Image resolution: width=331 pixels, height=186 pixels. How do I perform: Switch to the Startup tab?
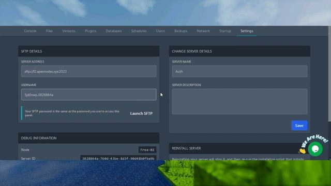coord(225,31)
